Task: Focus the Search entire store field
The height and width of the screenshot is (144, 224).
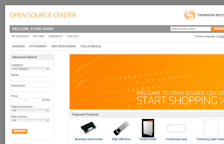Action: (191, 29)
